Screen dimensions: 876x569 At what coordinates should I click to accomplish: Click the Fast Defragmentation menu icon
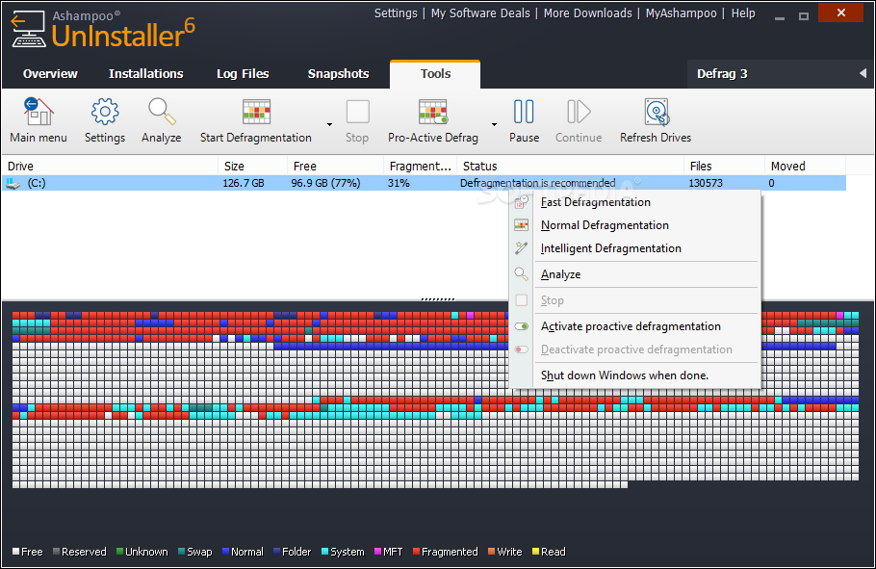521,202
